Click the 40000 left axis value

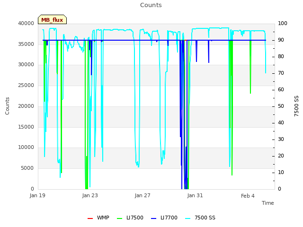[x=26, y=23]
